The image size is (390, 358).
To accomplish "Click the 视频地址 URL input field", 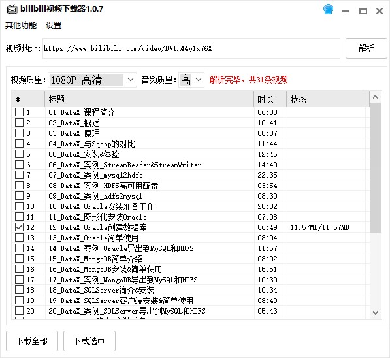I will point(191,48).
